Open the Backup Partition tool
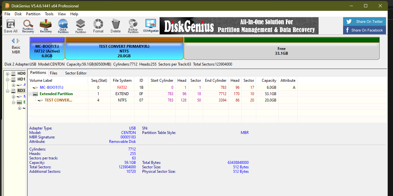Viewport: 393px width, 196px height. click(x=133, y=26)
